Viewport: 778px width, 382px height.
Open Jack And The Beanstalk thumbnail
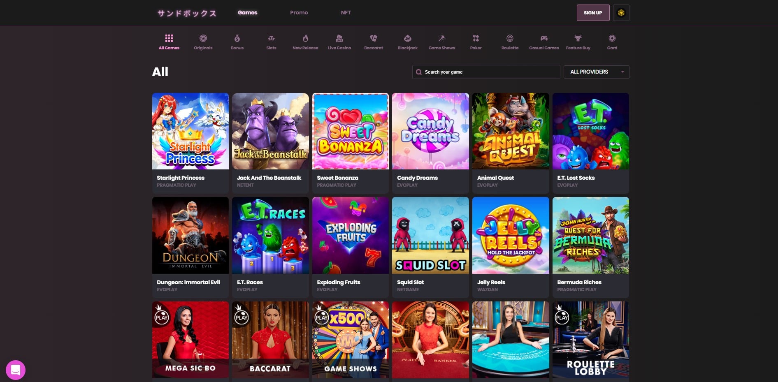click(270, 131)
